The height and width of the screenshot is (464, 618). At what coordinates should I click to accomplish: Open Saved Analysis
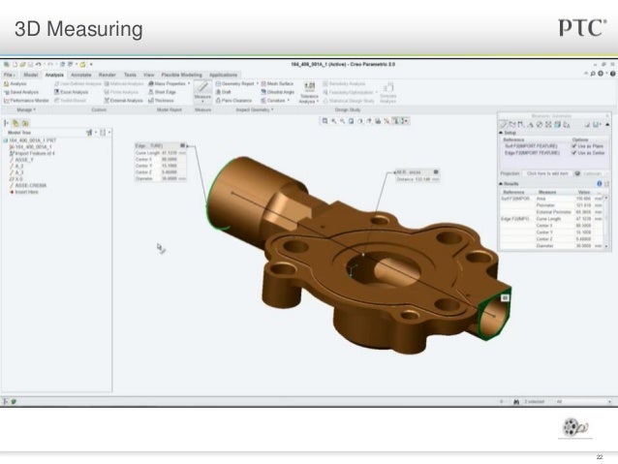coord(21,92)
